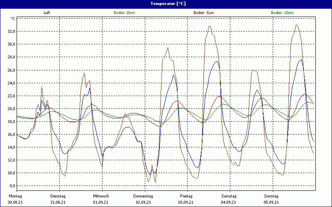332x207 pixels.
Task: Select the blue 'Luft' legend label
Action: click(47, 13)
